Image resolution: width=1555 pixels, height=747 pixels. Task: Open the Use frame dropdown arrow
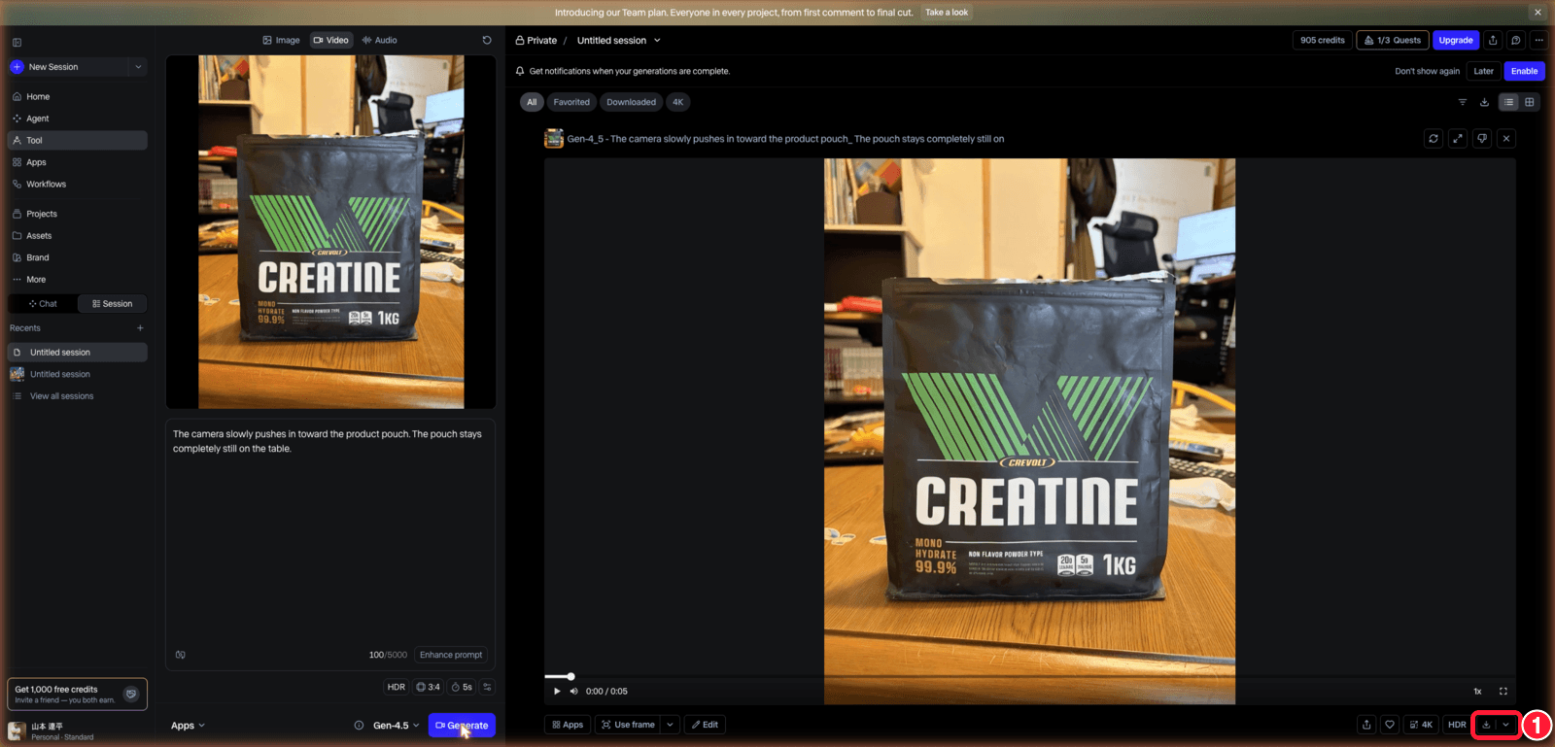(670, 725)
